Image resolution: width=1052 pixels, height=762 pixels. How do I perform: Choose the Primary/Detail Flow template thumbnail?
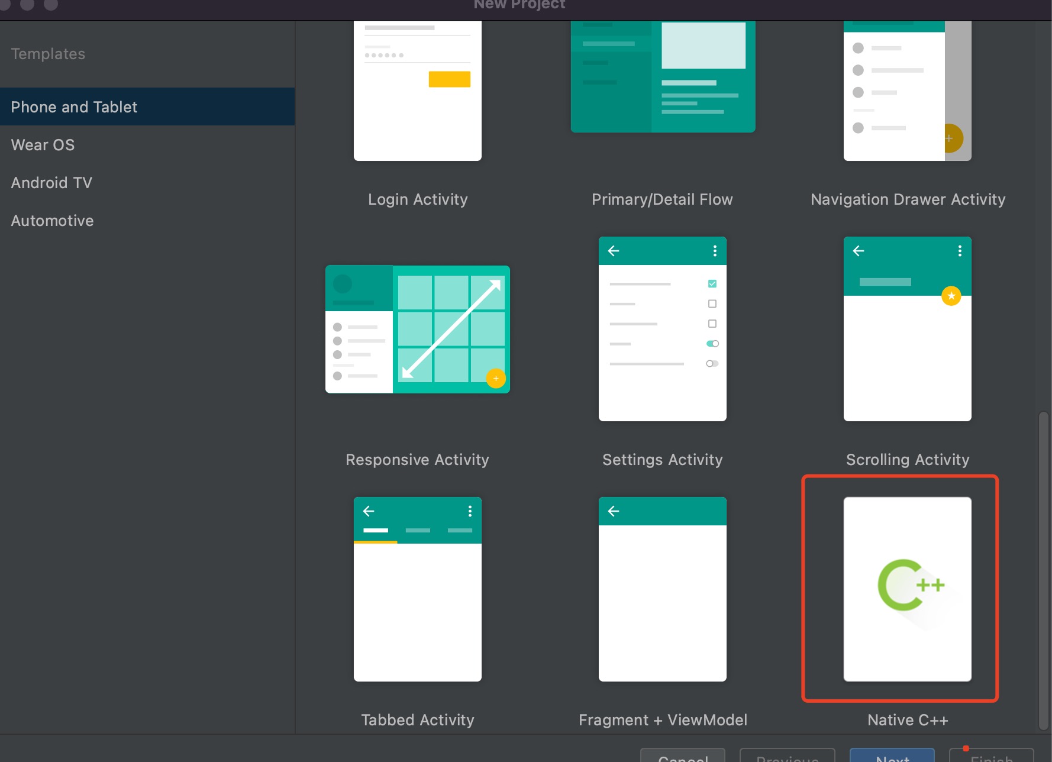[x=663, y=77]
